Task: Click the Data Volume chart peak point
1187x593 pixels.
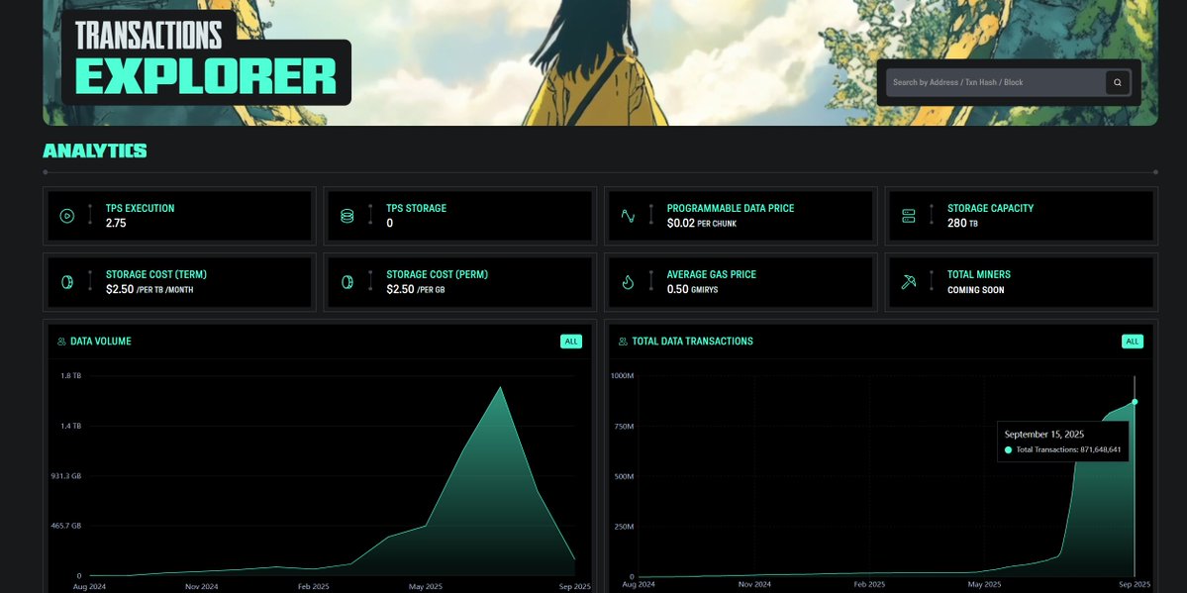Action: [500, 387]
